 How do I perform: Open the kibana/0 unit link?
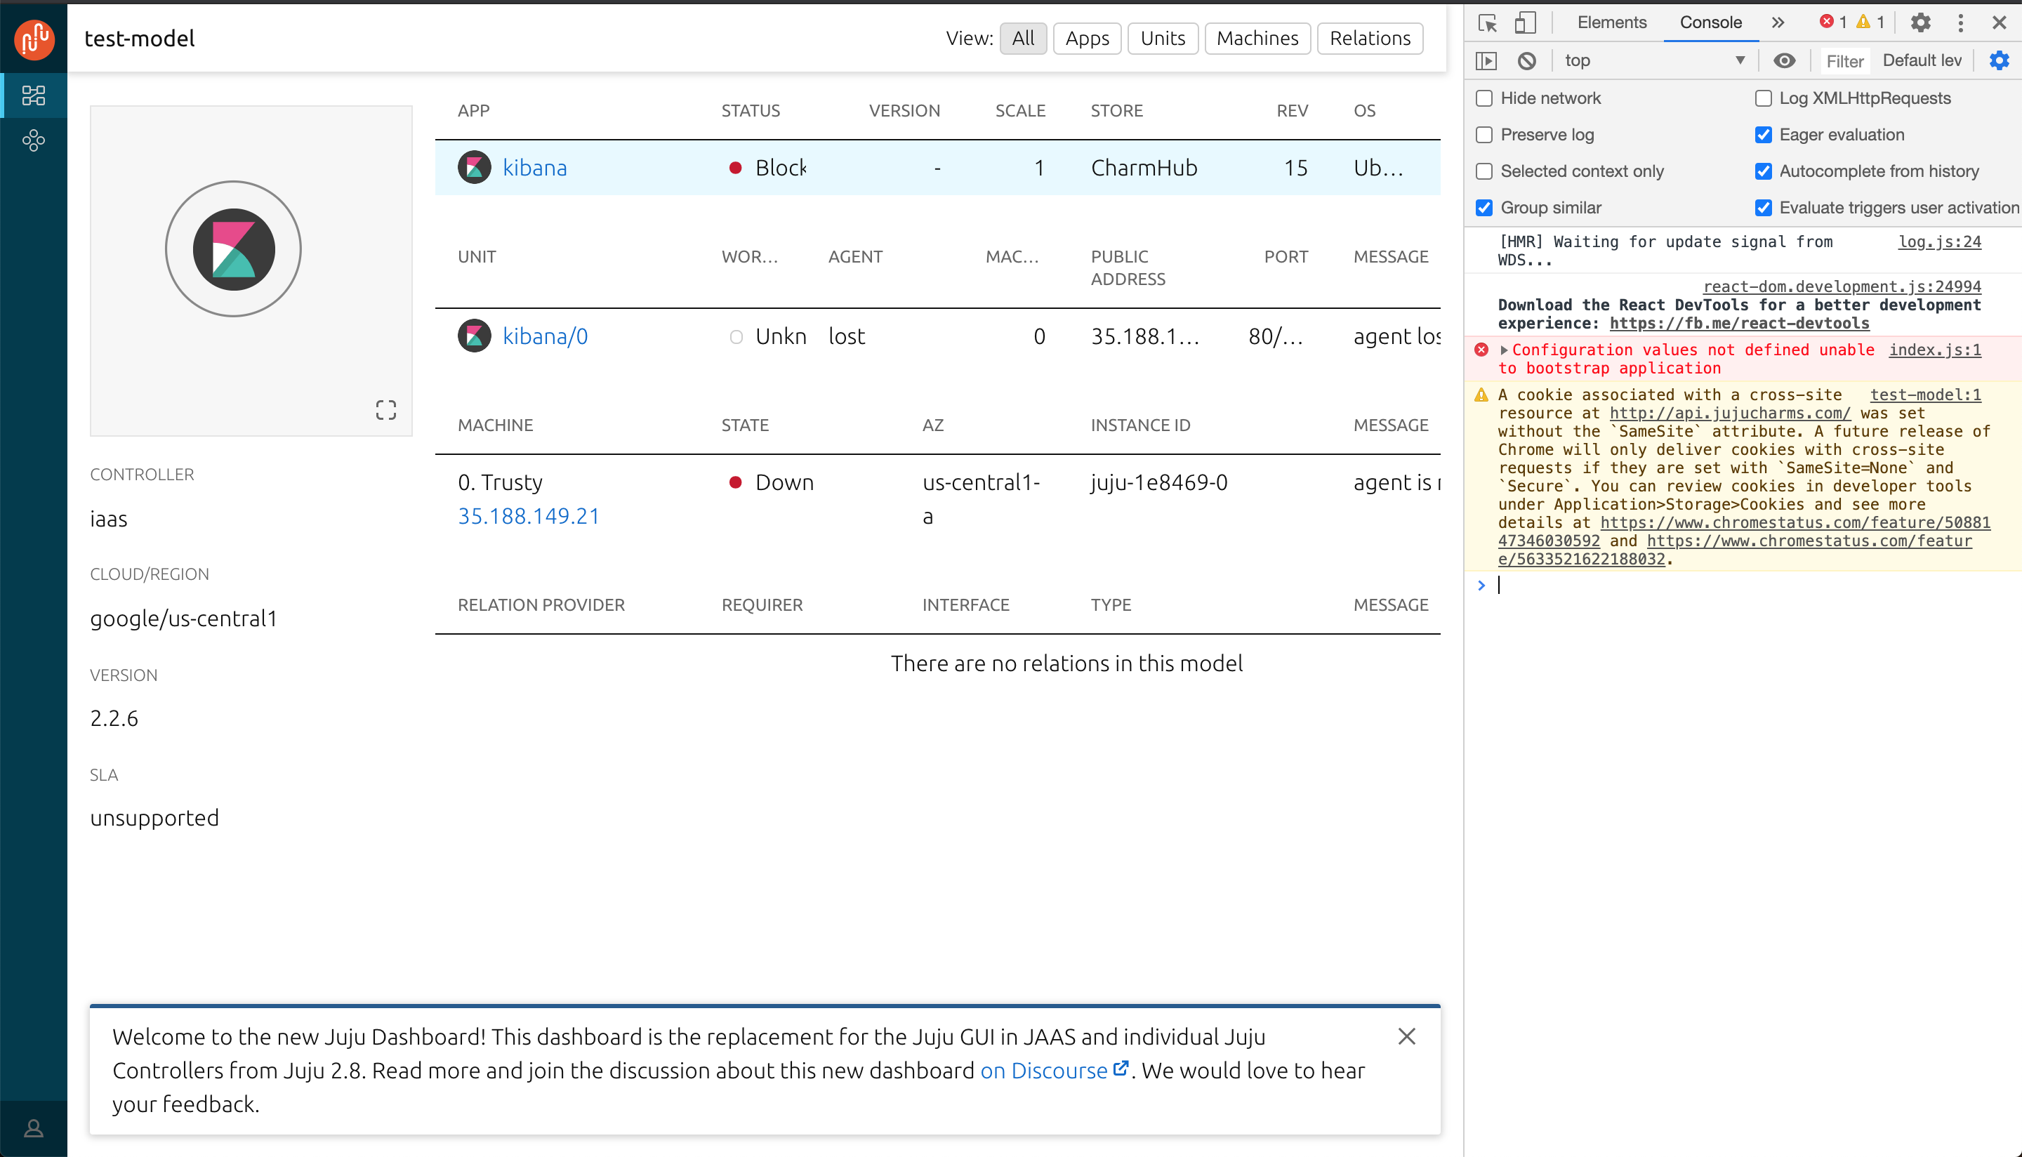coord(545,336)
